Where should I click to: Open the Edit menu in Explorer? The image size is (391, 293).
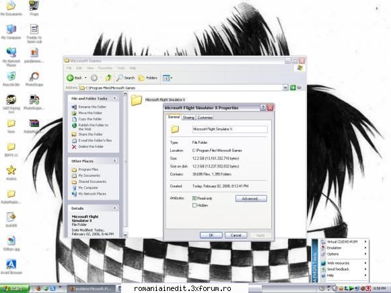click(79, 68)
